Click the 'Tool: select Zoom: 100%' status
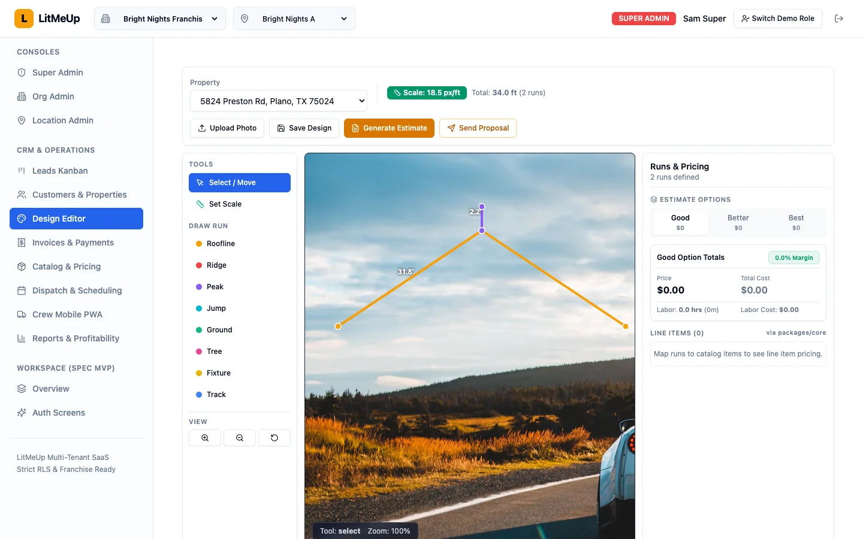 365,531
